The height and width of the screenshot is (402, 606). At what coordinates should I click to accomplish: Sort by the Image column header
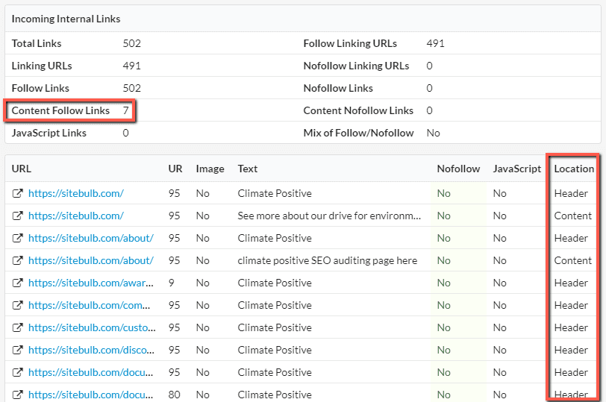tap(210, 169)
